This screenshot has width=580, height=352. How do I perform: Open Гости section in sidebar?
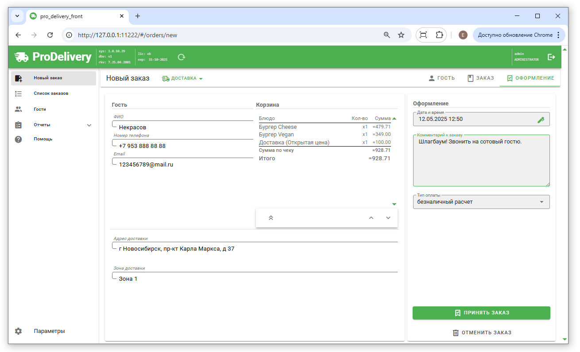tap(40, 109)
